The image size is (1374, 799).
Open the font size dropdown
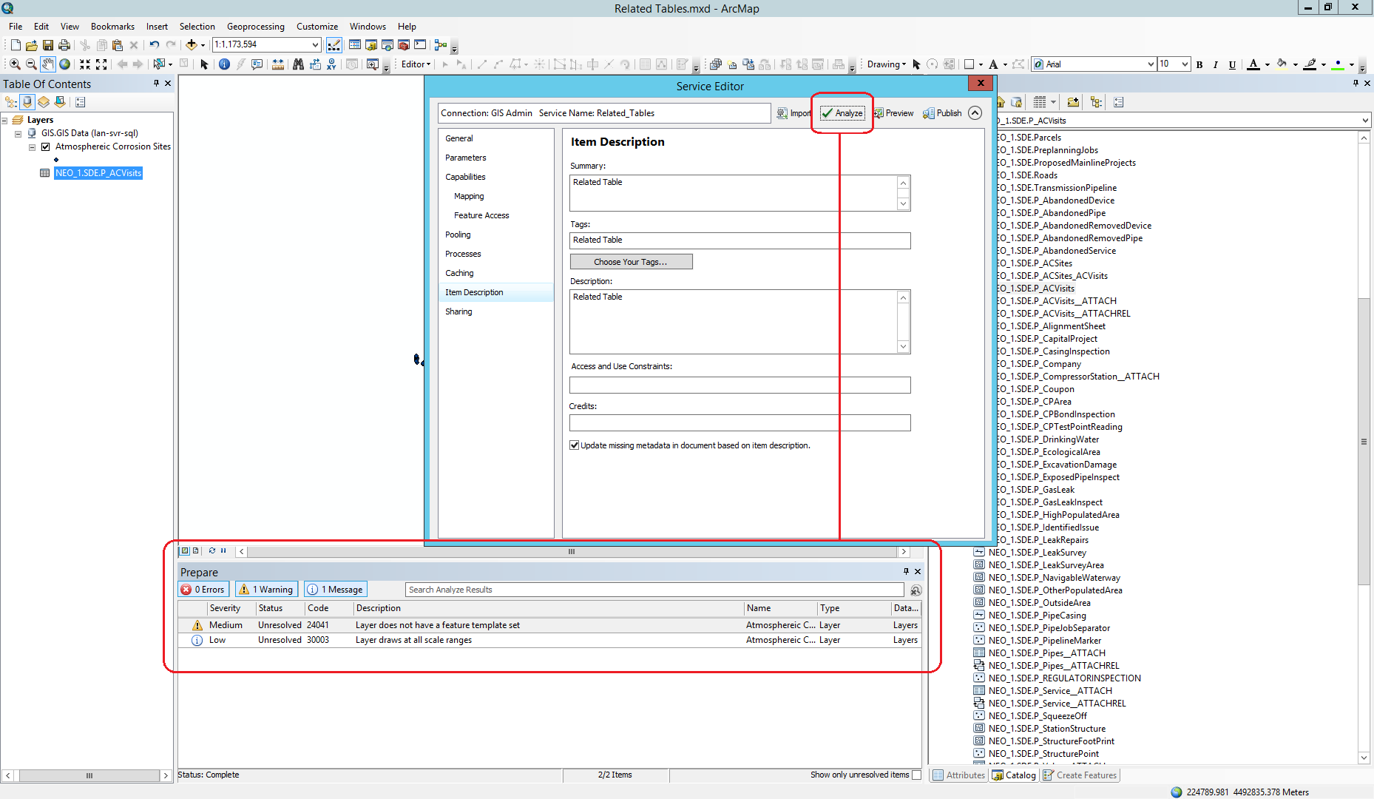(x=1185, y=64)
